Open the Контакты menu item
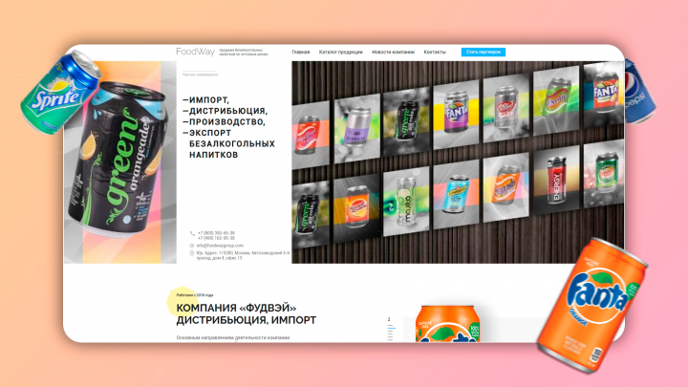The width and height of the screenshot is (688, 387). [435, 52]
